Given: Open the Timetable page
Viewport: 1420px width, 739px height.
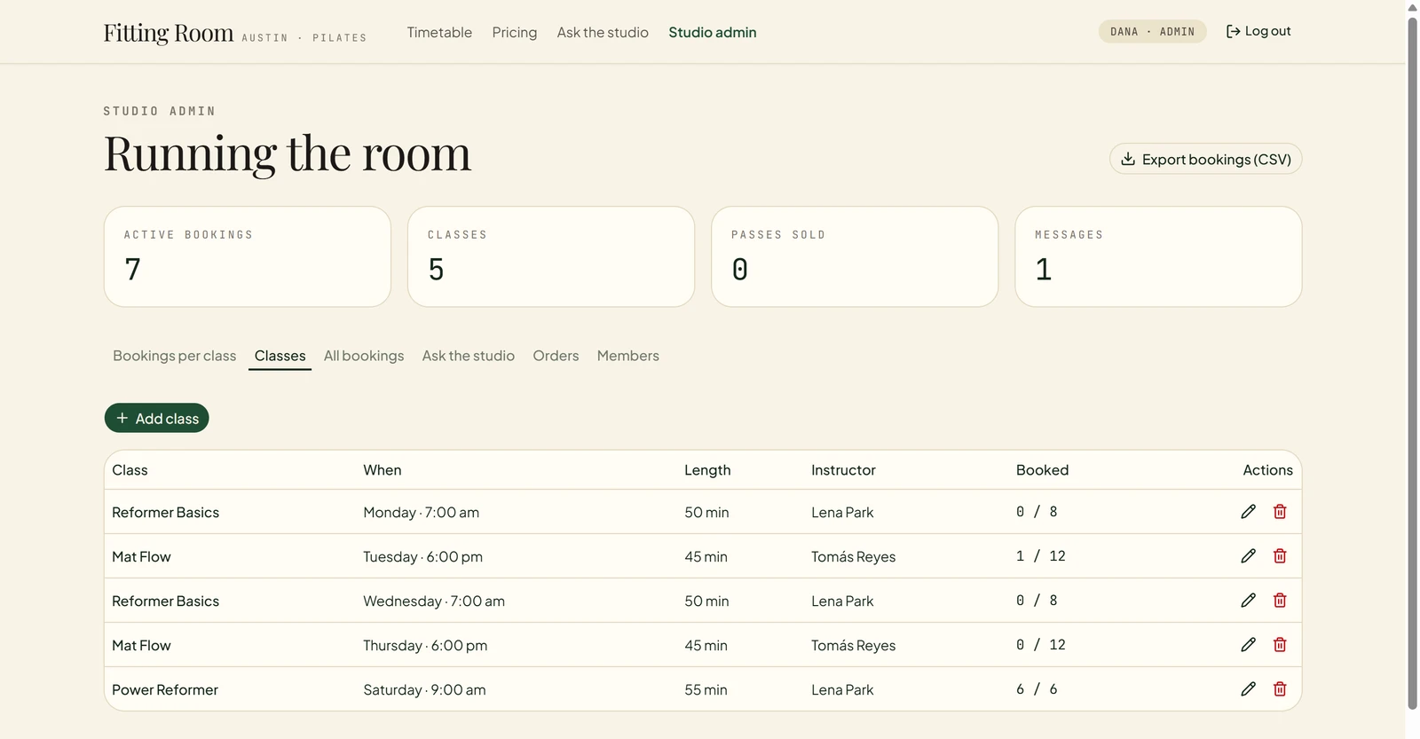Looking at the screenshot, I should pyautogui.click(x=439, y=32).
